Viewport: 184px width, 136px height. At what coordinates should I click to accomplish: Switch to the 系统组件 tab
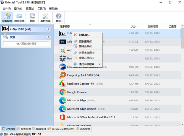pyautogui.click(x=24, y=129)
